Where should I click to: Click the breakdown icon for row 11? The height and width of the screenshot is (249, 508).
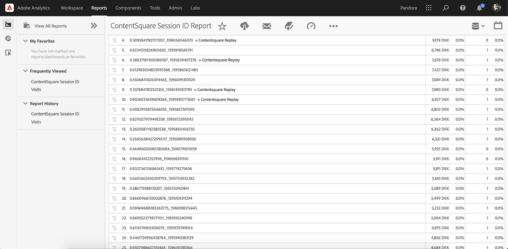point(114,109)
